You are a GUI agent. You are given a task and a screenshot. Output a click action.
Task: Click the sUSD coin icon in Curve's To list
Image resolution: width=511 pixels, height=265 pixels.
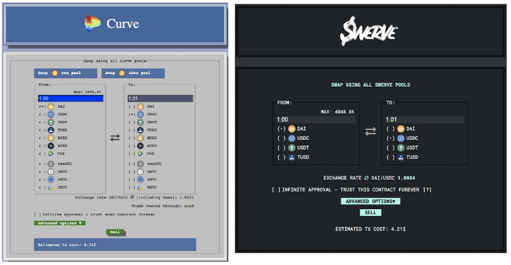[140, 145]
